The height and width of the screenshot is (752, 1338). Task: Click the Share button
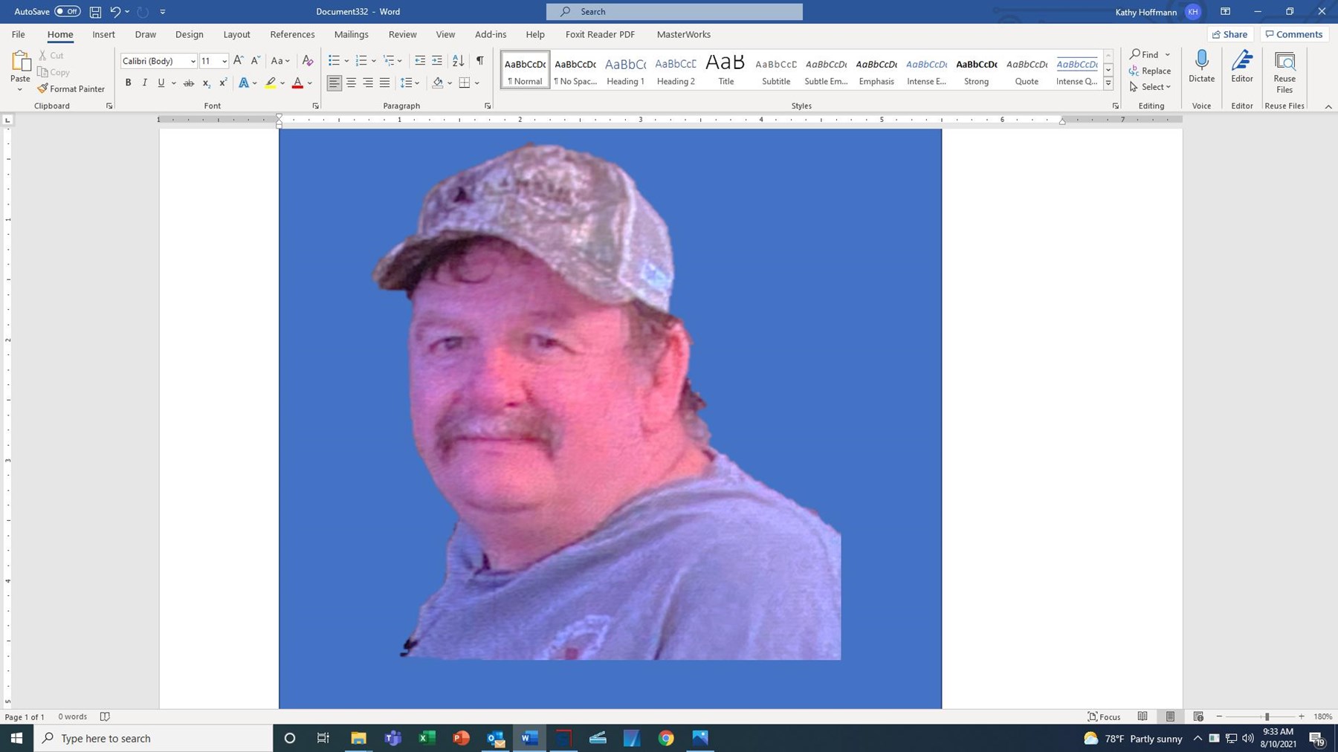pyautogui.click(x=1229, y=34)
